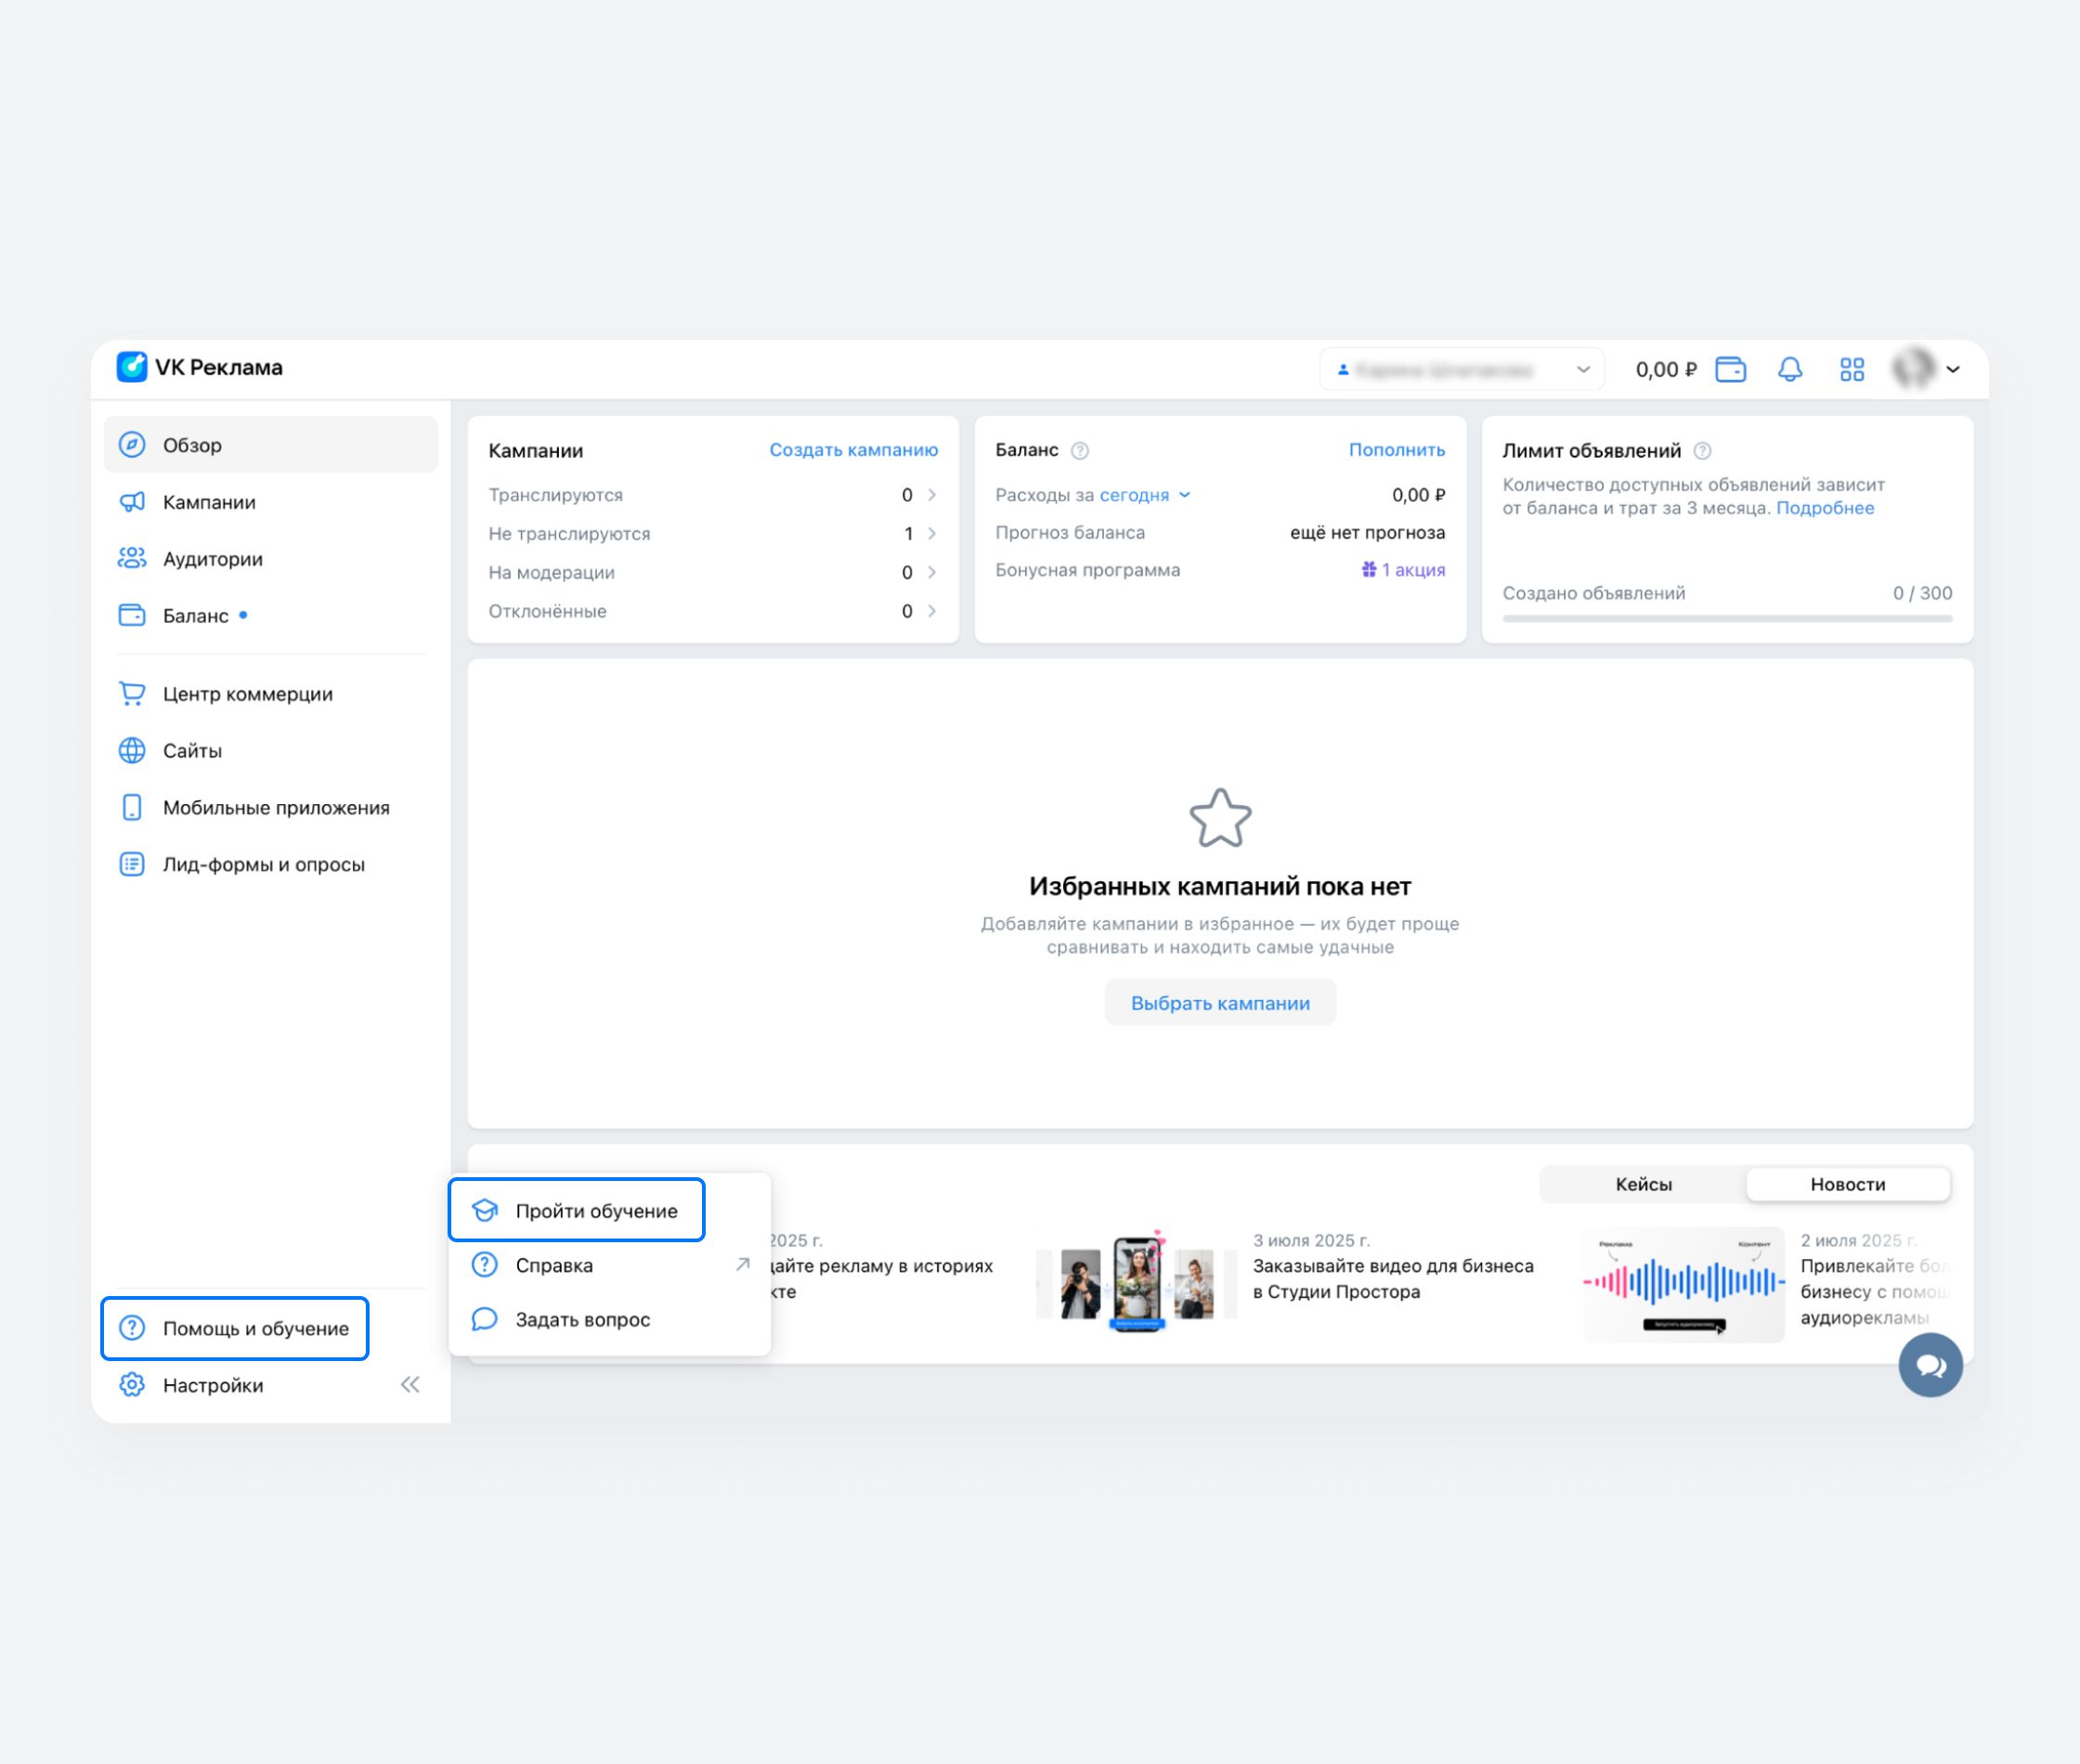Switch to the Кейсы tab
Screen dimensions: 2080x1764
tap(1643, 1184)
